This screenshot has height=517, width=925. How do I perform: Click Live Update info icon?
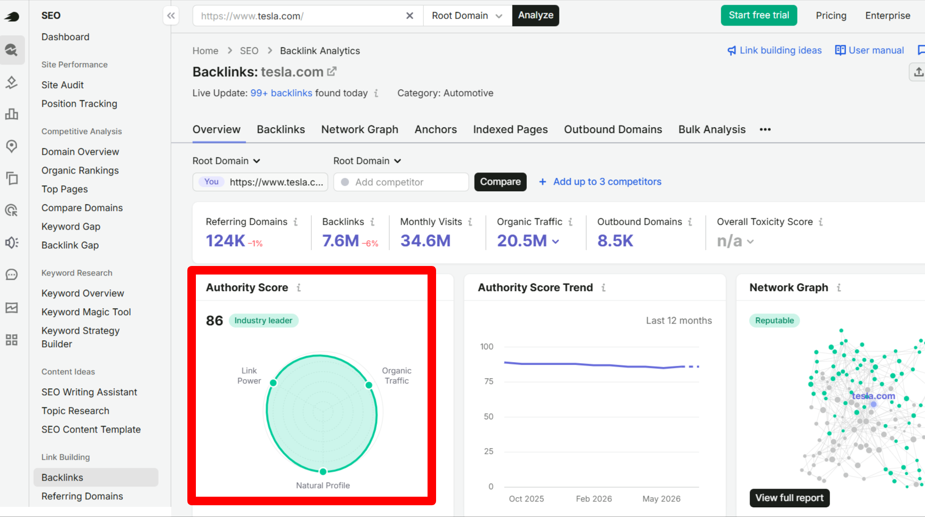click(376, 93)
